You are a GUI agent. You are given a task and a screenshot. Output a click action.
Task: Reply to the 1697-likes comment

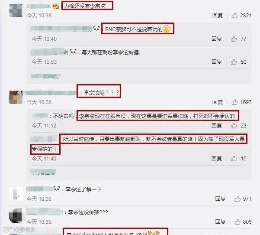pos(217,102)
